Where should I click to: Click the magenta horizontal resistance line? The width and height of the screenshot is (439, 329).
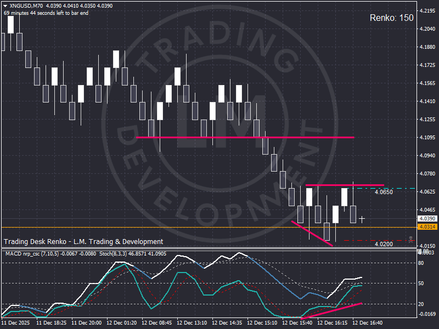pos(247,137)
